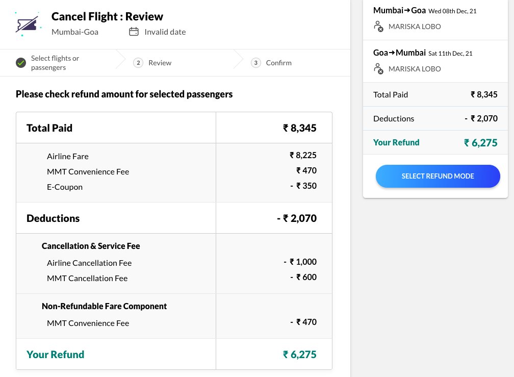Click the E-Coupon row label
Image resolution: width=514 pixels, height=377 pixels.
65,187
